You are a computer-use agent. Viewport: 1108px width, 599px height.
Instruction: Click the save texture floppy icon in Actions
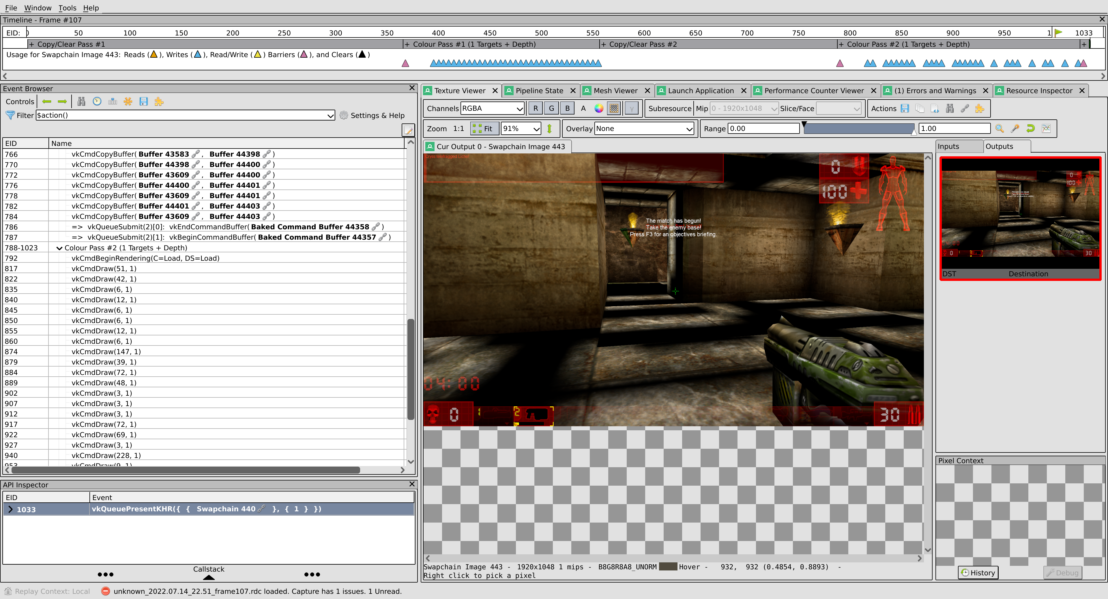(905, 108)
